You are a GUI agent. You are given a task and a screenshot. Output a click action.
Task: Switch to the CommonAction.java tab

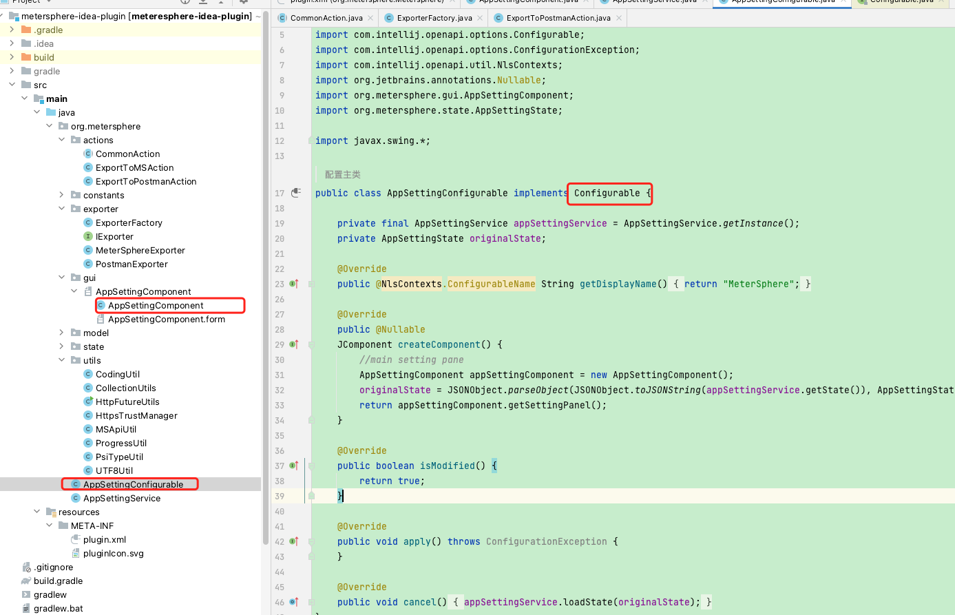pyautogui.click(x=326, y=18)
